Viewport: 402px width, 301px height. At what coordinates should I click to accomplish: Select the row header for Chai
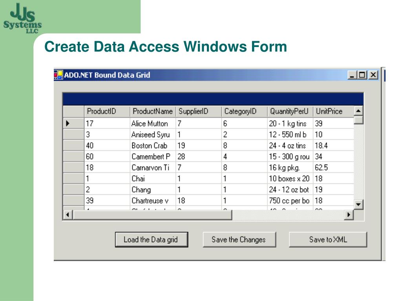pos(73,178)
